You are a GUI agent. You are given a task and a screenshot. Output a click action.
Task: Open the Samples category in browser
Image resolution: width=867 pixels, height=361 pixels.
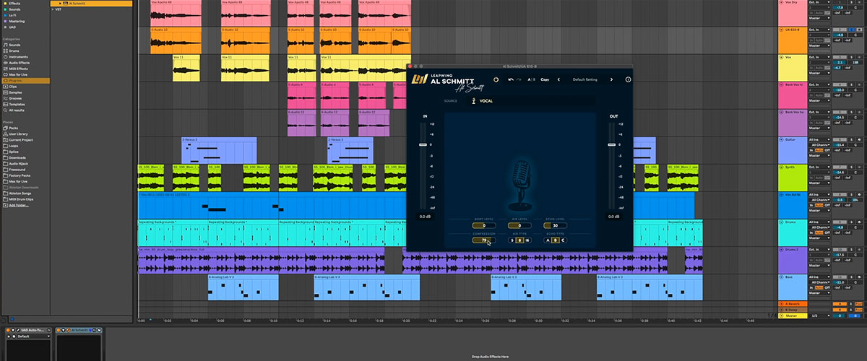[15, 92]
